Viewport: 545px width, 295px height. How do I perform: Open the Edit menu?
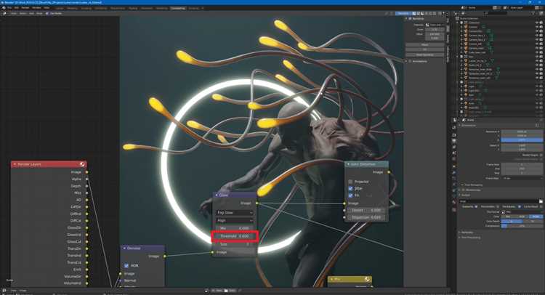point(16,7)
